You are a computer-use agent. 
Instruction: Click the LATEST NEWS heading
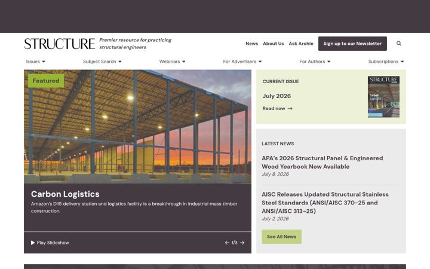pyautogui.click(x=278, y=143)
